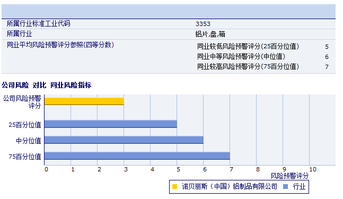Select the 中分位值 blue bar
The width and height of the screenshot is (343, 199).
124,140
